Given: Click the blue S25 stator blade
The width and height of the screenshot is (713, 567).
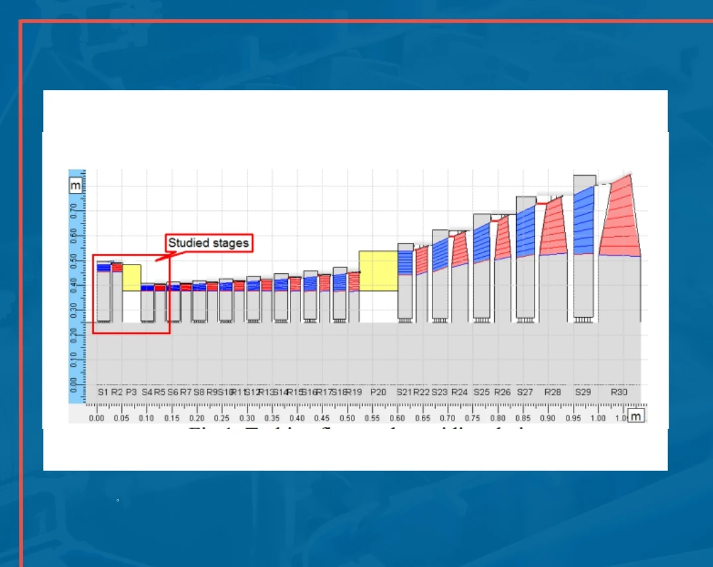Looking at the screenshot, I should click(482, 242).
